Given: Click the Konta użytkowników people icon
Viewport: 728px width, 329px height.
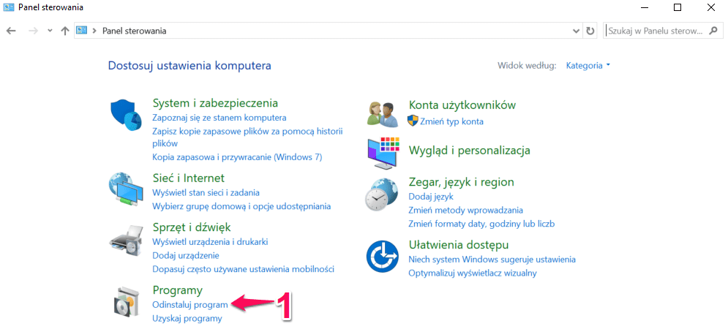Looking at the screenshot, I should coord(383,113).
